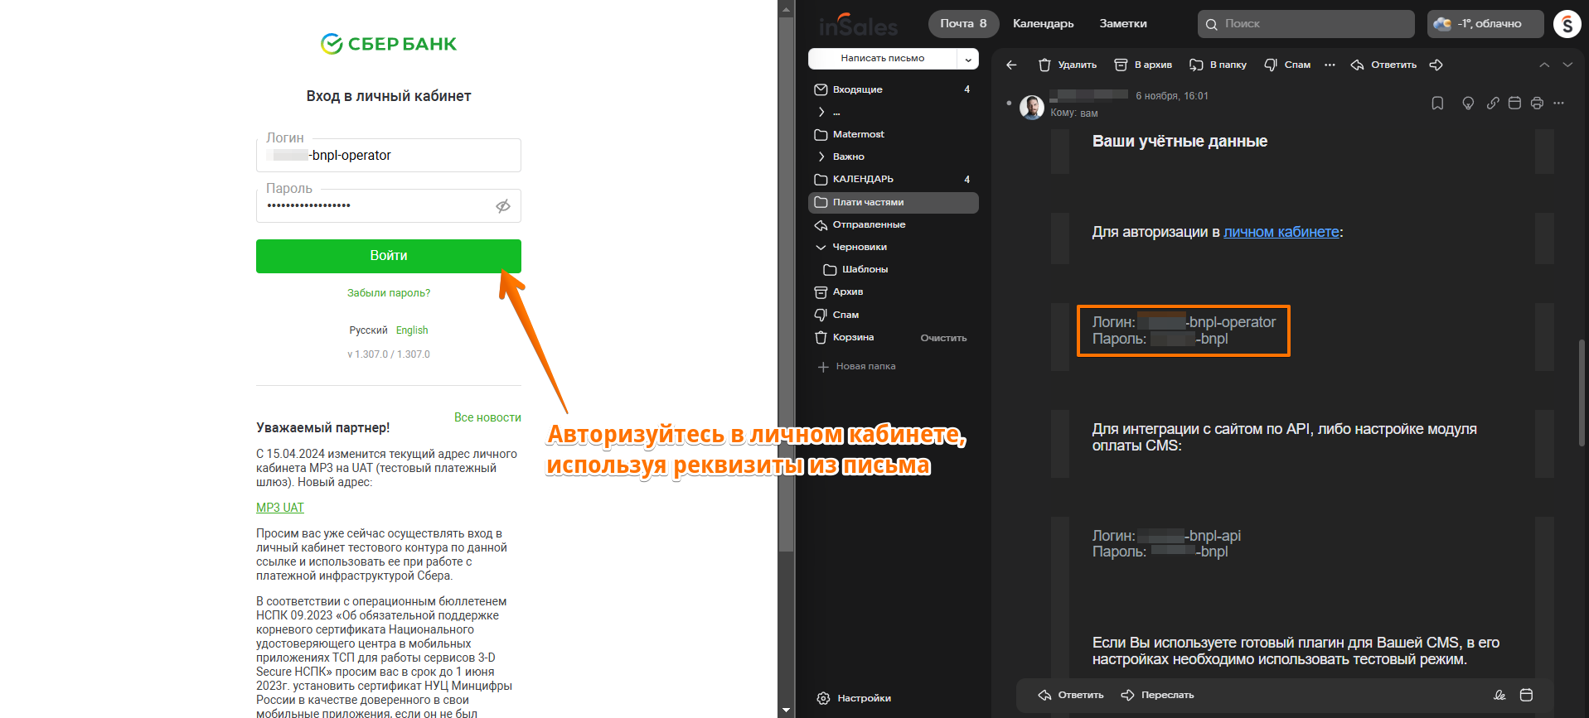Open the КАЛЕНДАРЬ folder

tap(894, 179)
